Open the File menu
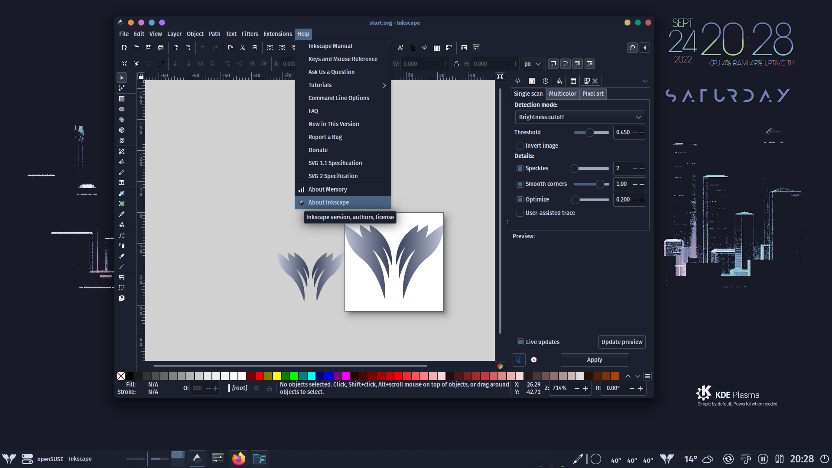The image size is (832, 468). (x=124, y=34)
